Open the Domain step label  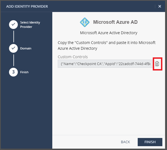coord(26,48)
